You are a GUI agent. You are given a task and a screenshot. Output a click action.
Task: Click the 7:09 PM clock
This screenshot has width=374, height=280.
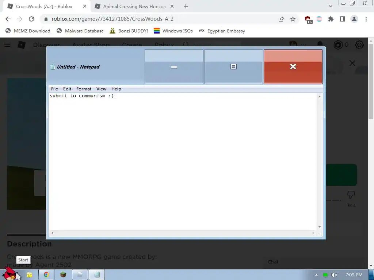pyautogui.click(x=354, y=275)
